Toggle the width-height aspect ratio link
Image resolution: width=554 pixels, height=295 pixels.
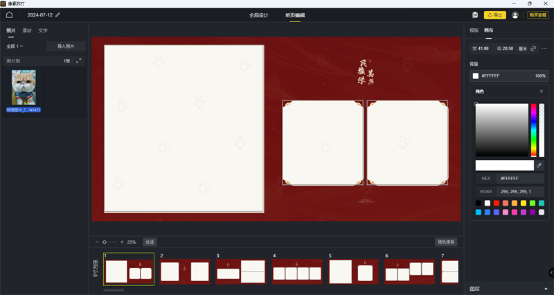point(533,48)
